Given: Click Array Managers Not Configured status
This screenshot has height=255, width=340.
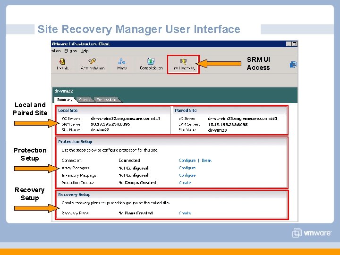Looking at the screenshot, I should [x=134, y=168].
